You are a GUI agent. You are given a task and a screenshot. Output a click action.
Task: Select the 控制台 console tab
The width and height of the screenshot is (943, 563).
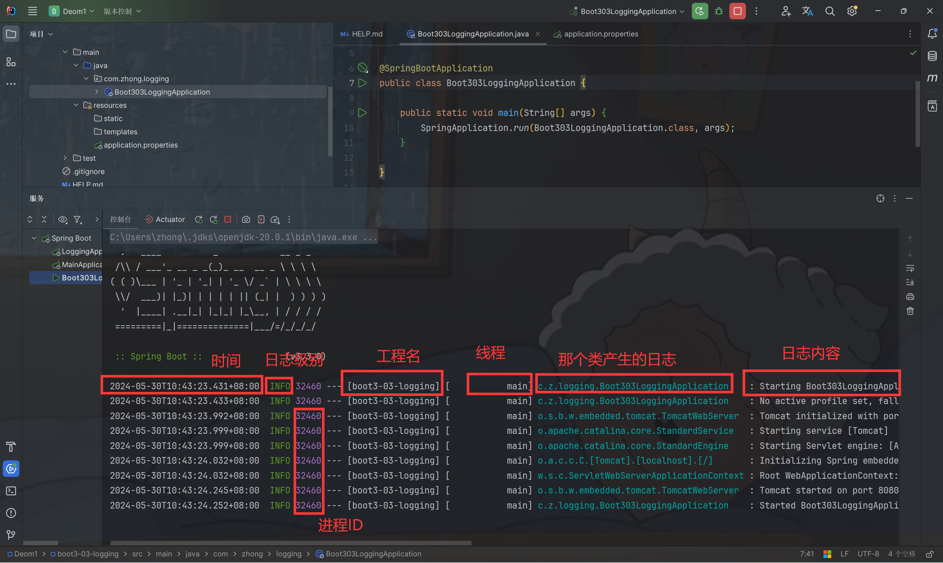point(120,219)
